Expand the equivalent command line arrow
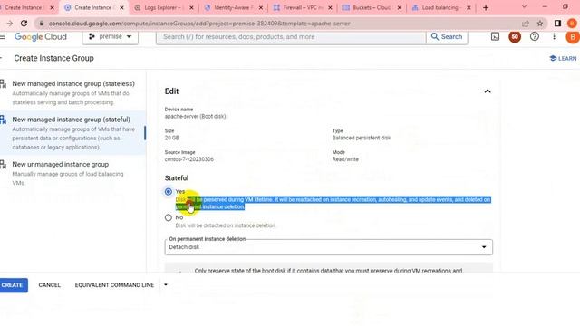The height and width of the screenshot is (326, 580). coord(166,285)
